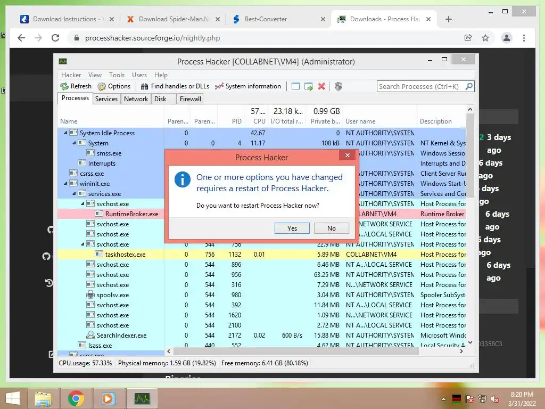Sort by the CPU column header
Viewport: 545px width, 409px height.
click(257, 121)
